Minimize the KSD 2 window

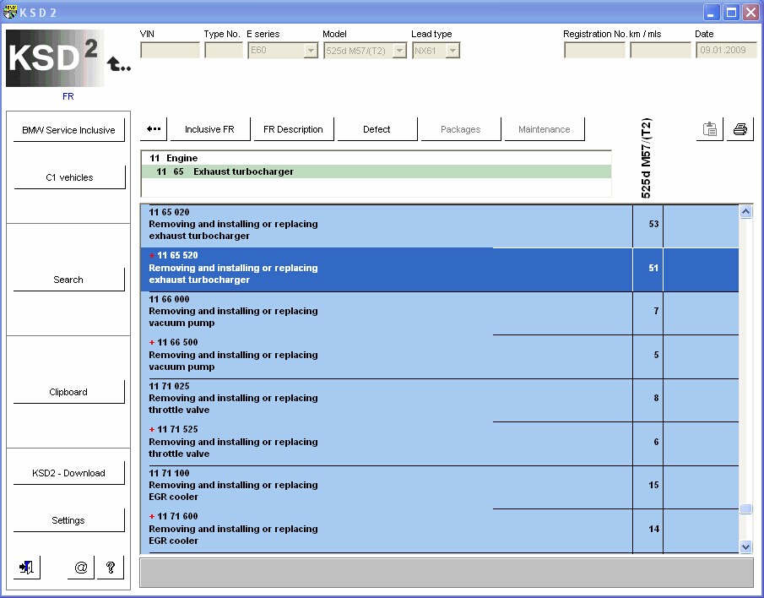pyautogui.click(x=712, y=12)
